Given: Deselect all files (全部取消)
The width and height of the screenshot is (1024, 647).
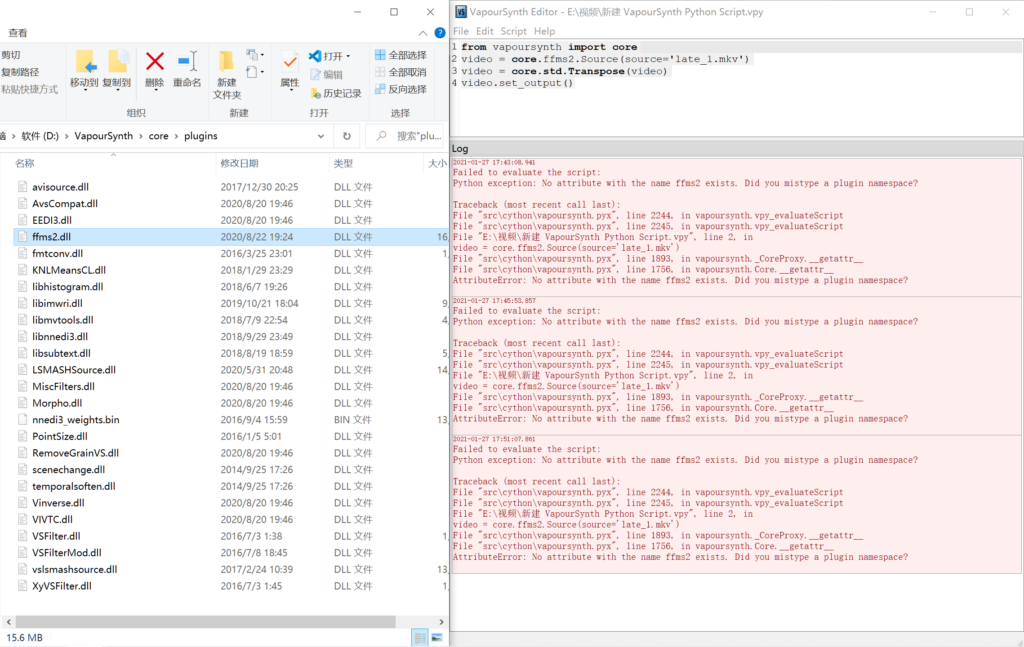Looking at the screenshot, I should click(x=400, y=72).
